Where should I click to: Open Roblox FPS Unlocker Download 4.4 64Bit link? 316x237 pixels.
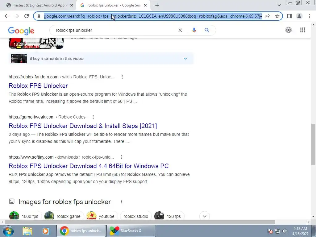click(x=89, y=166)
